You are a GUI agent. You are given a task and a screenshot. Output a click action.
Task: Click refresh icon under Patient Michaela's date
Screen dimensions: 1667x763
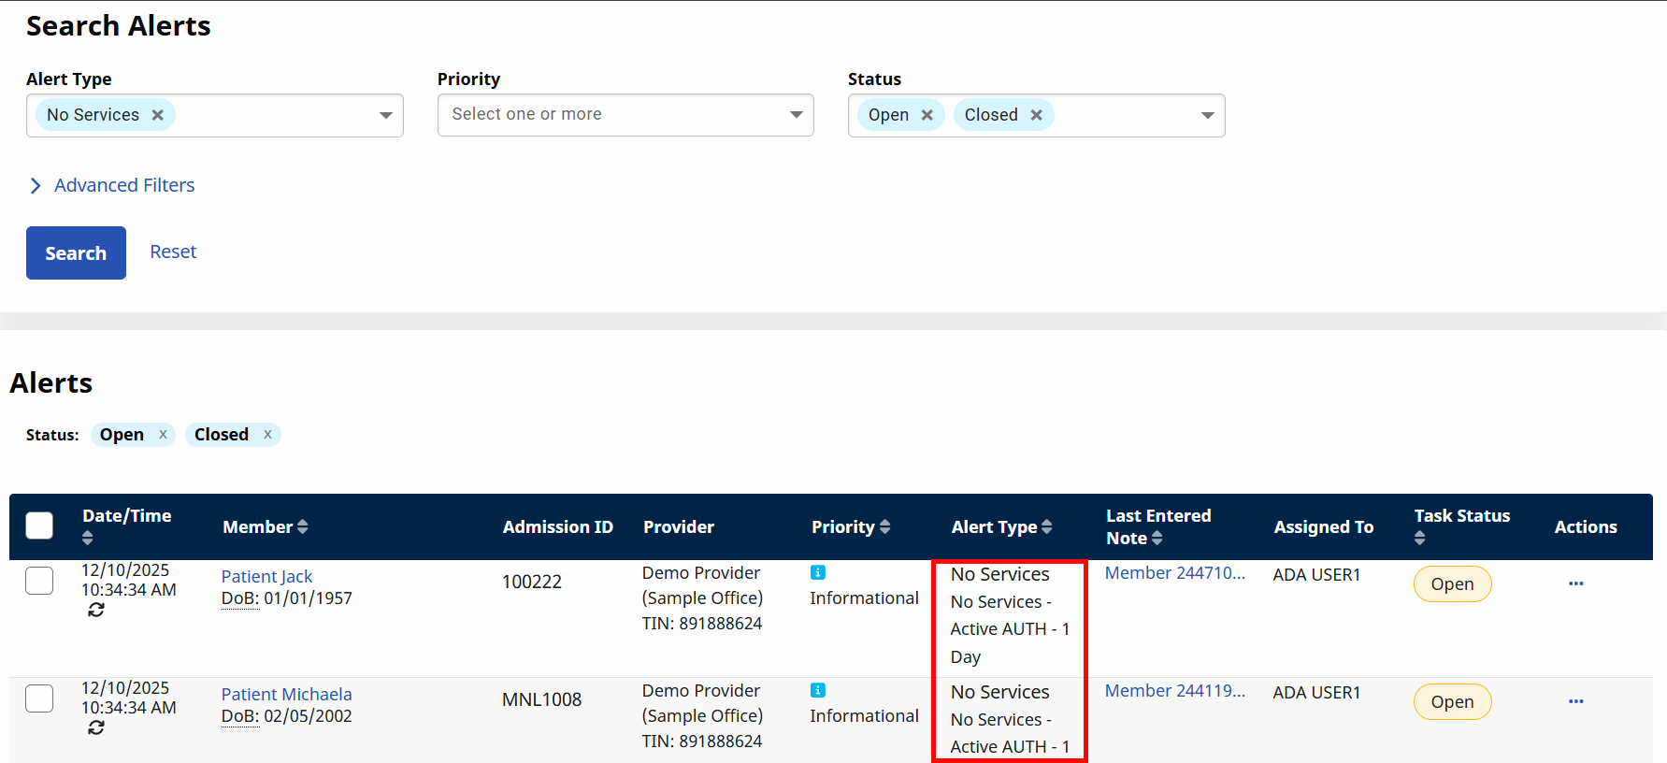coord(95,727)
